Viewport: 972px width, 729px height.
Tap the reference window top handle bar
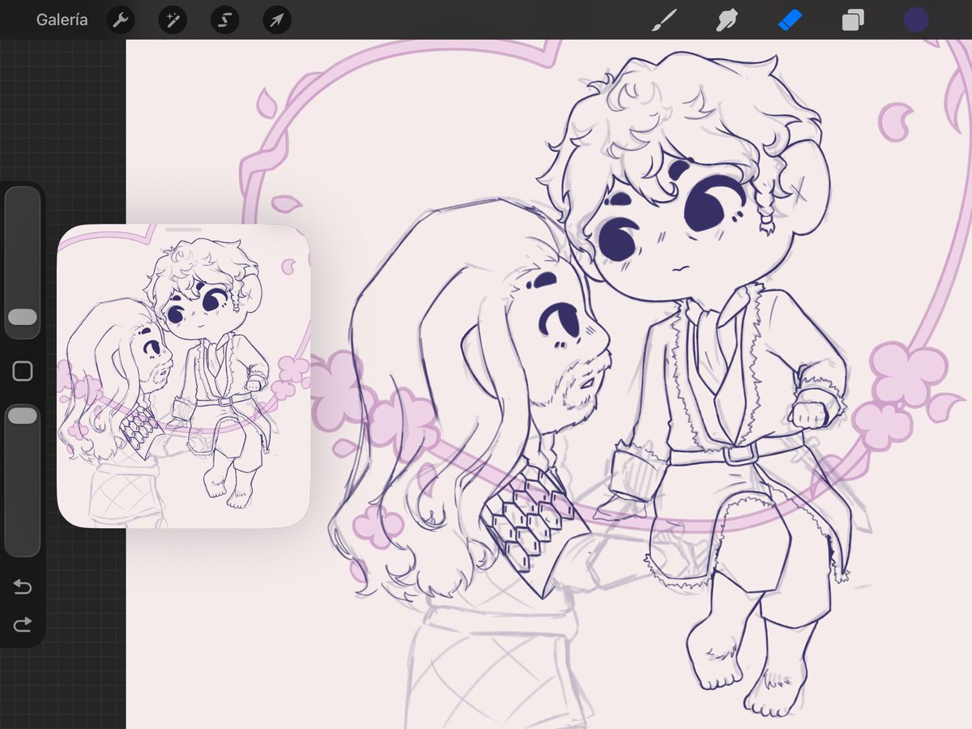(184, 230)
